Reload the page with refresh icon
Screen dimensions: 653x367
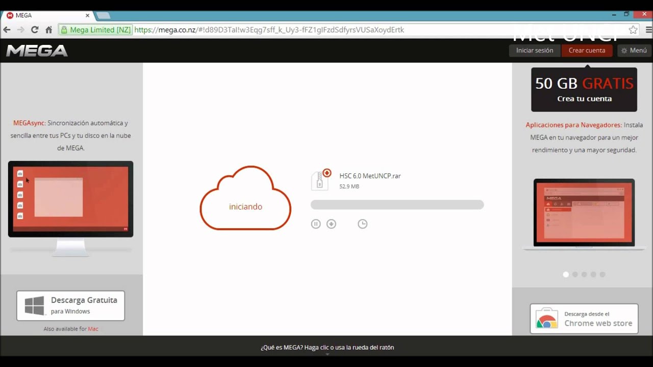35,30
